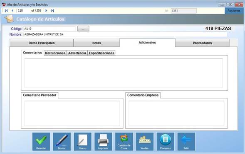The image size is (245, 154).
Task: Open the Ventas money icon
Action: click(145, 142)
